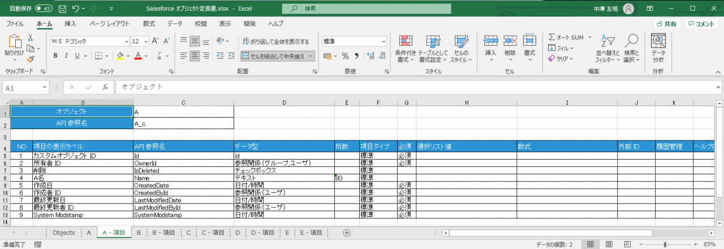
Task: Click the bottom align icon
Action: pos(206,41)
